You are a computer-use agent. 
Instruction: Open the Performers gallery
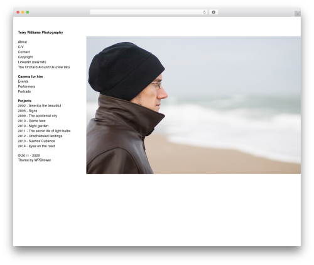(x=26, y=86)
